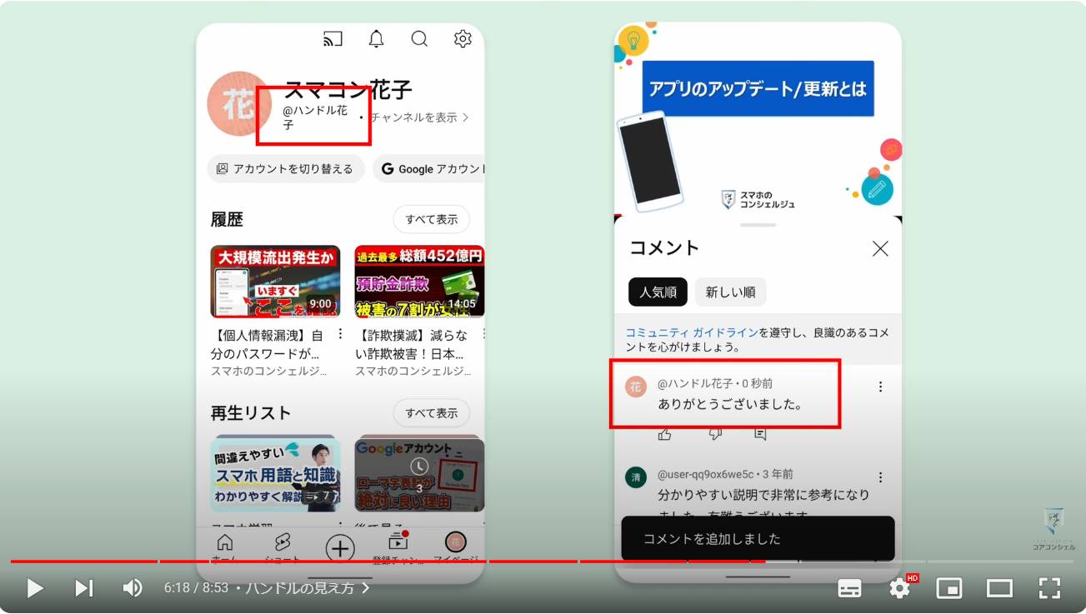
Task: Open options menu for user-qq9ox6we5c comment
Action: (x=880, y=477)
